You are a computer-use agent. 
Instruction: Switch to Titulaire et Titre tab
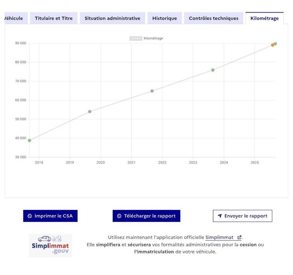pyautogui.click(x=54, y=18)
